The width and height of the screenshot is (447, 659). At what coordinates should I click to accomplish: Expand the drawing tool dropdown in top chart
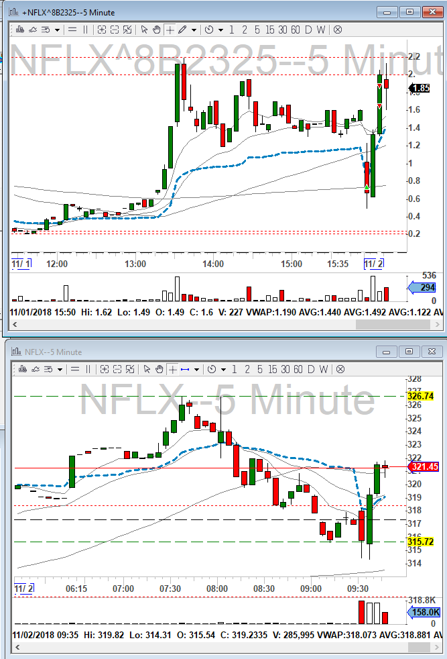click(194, 30)
